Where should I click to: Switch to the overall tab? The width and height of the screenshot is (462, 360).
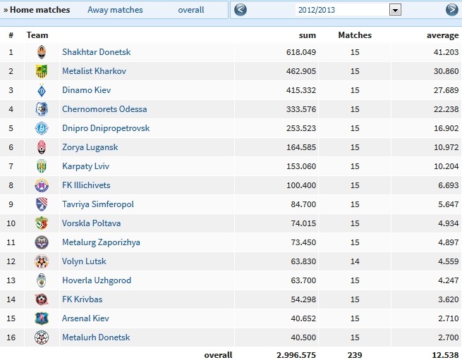tap(191, 10)
